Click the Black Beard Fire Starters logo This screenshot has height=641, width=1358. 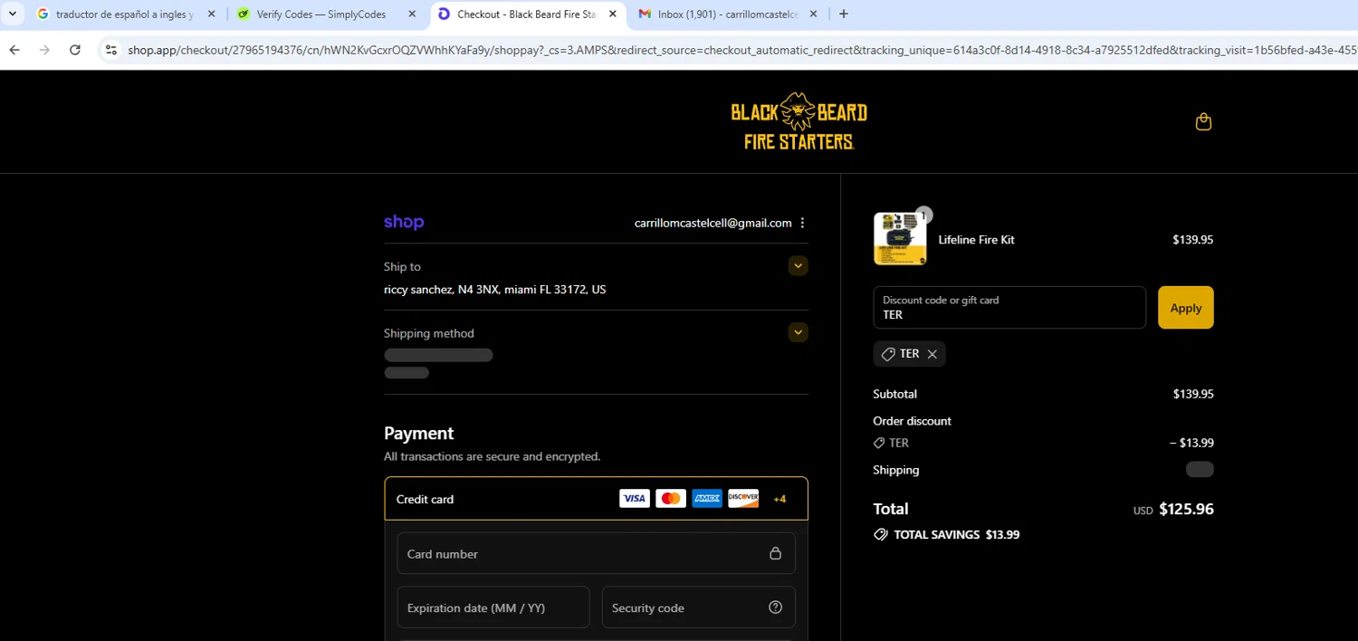[x=799, y=121]
